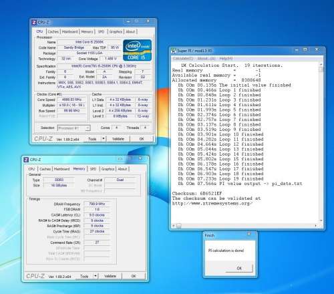The height and width of the screenshot is (294, 334).
Task: Click the Level 3 cache size value
Action: (x=120, y=116)
